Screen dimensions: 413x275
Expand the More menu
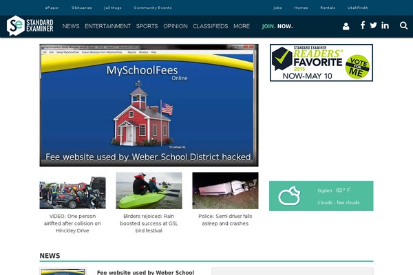242,26
